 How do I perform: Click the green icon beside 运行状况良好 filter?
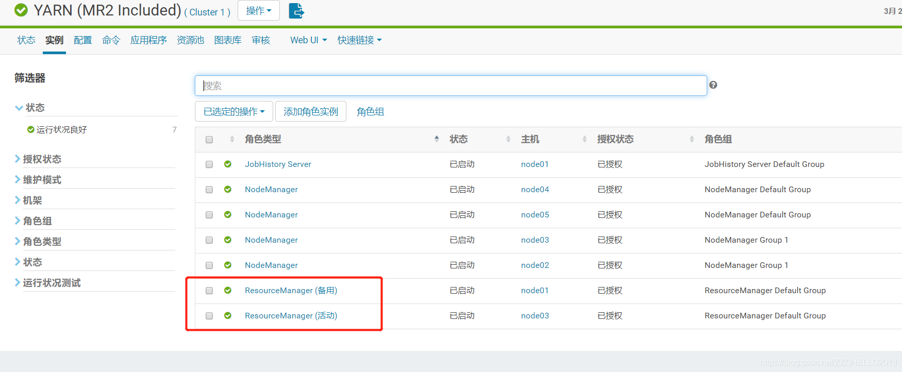31,129
